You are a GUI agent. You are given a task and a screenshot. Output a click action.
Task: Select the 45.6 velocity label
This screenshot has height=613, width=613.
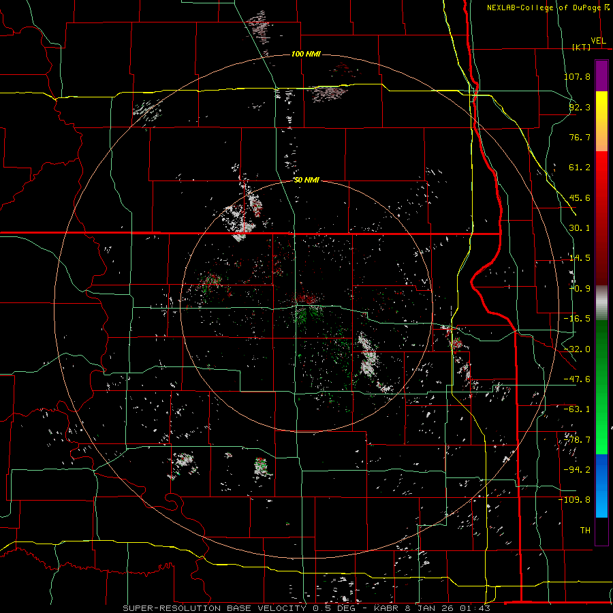pyautogui.click(x=580, y=198)
